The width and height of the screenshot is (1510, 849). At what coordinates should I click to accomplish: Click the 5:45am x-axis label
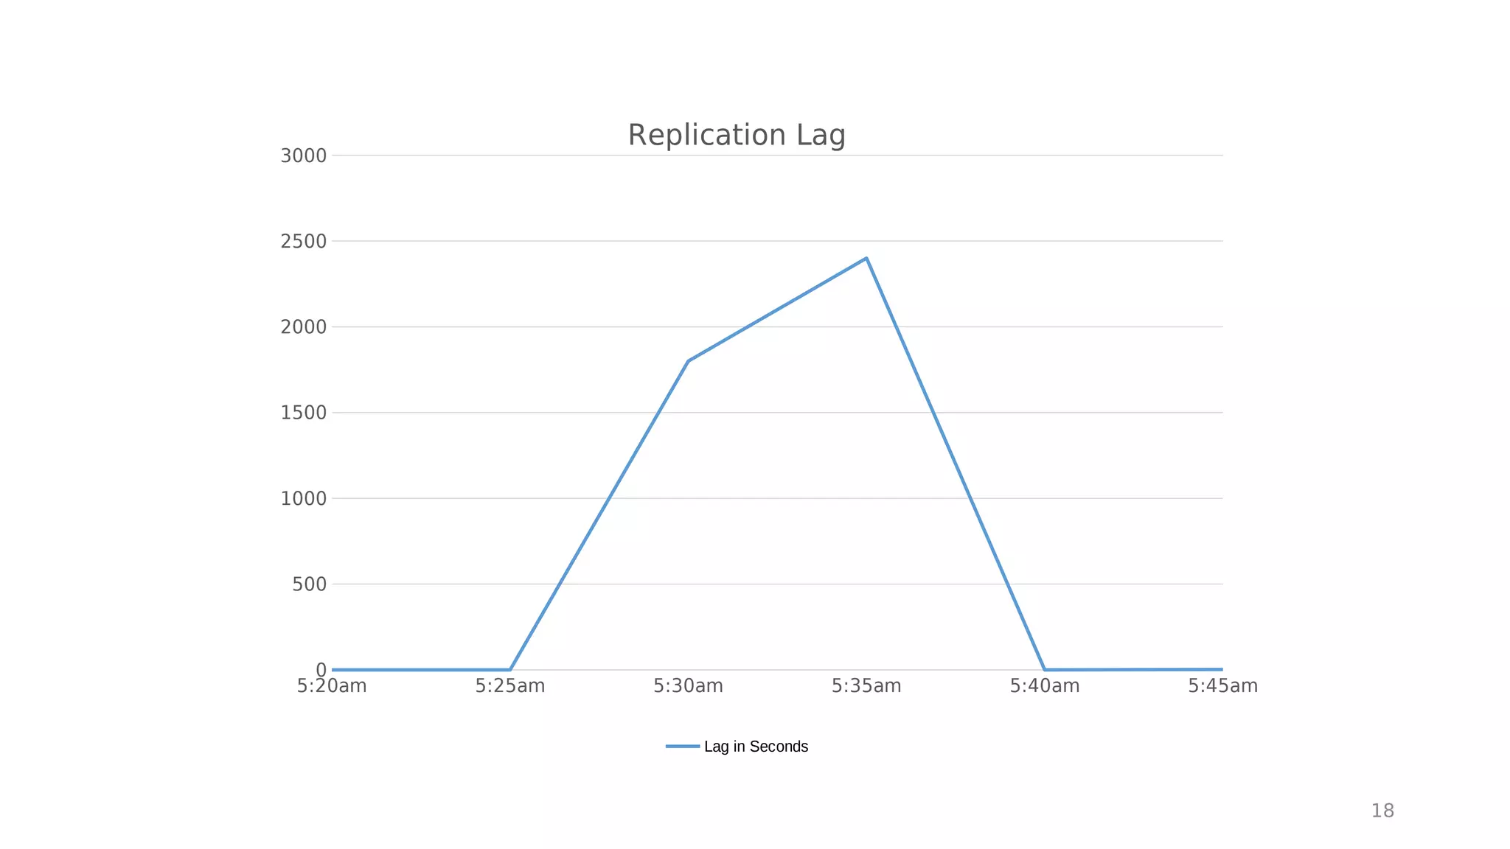1222,686
